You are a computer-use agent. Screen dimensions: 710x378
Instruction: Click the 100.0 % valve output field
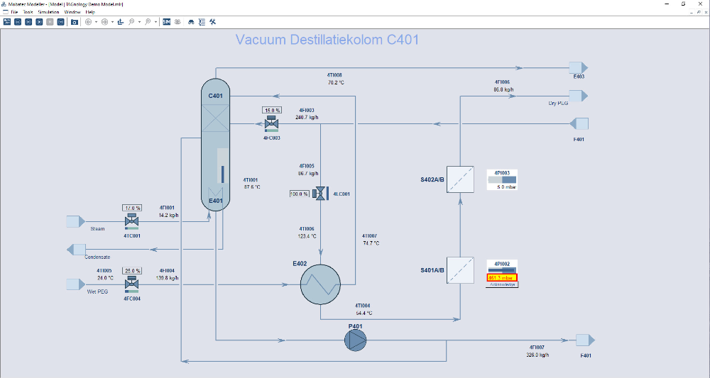(300, 194)
